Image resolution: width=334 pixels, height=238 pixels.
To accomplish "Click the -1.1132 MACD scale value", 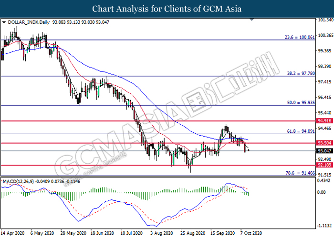I will pyautogui.click(x=324, y=226).
